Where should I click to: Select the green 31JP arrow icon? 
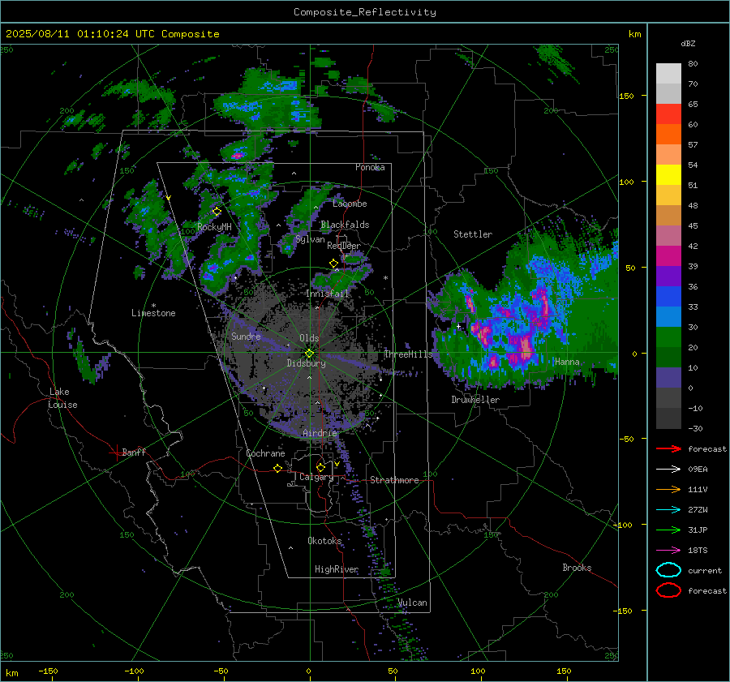(668, 530)
